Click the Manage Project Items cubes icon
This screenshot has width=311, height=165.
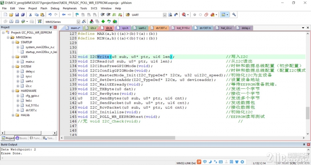click(92, 21)
